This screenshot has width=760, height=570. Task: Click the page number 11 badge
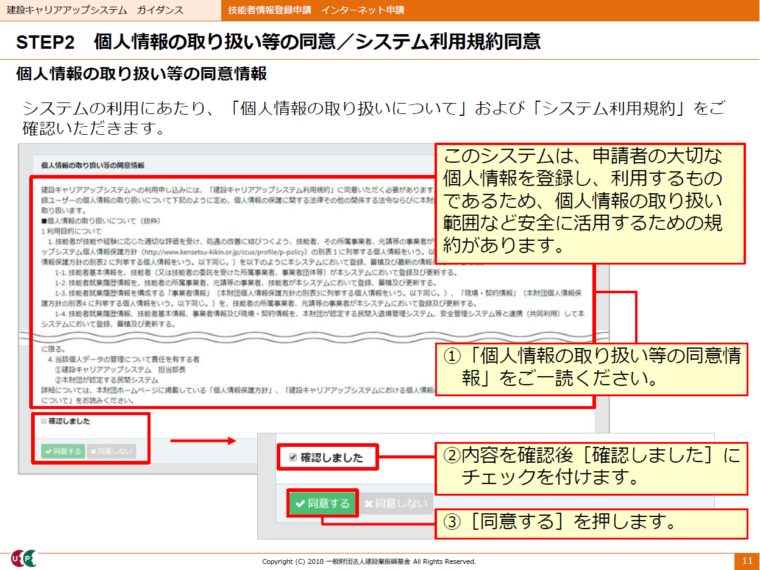click(x=747, y=561)
